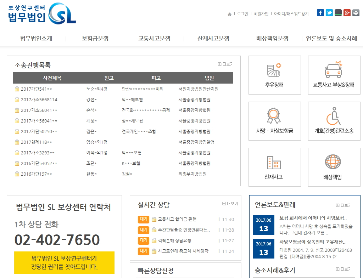This screenshot has width=363, height=278.
Task: Click the 로그인 link
Action: (x=242, y=14)
